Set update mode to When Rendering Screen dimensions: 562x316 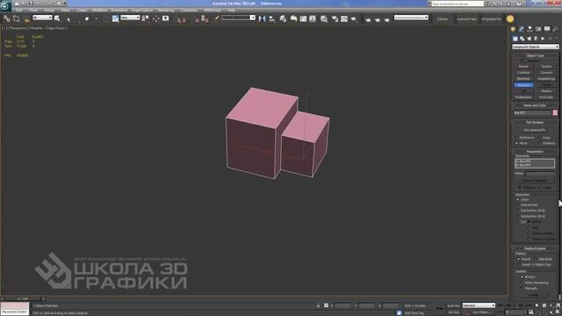tap(522, 283)
